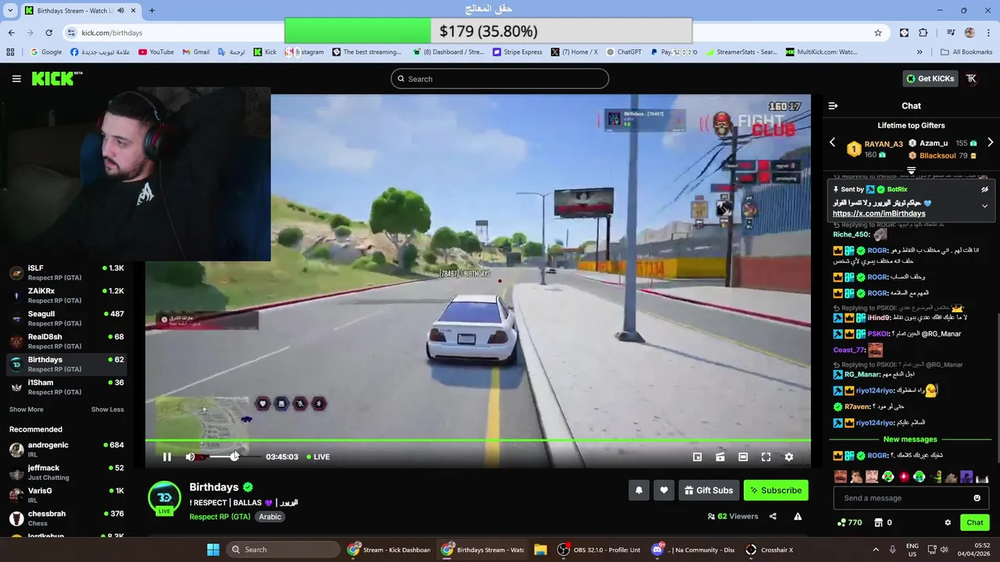Open recommended channel VarisG

pyautogui.click(x=67, y=495)
